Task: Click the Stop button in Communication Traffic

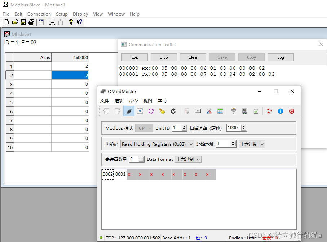Action: [164, 57]
